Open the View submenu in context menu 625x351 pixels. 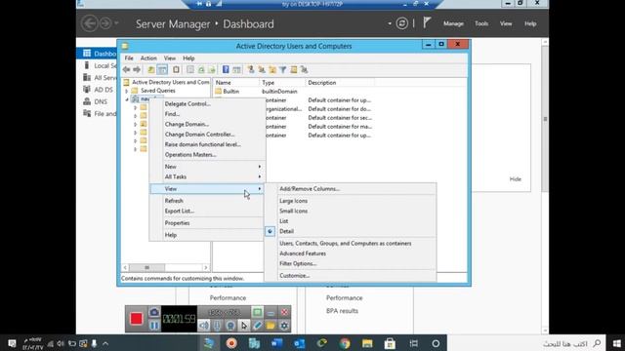206,188
